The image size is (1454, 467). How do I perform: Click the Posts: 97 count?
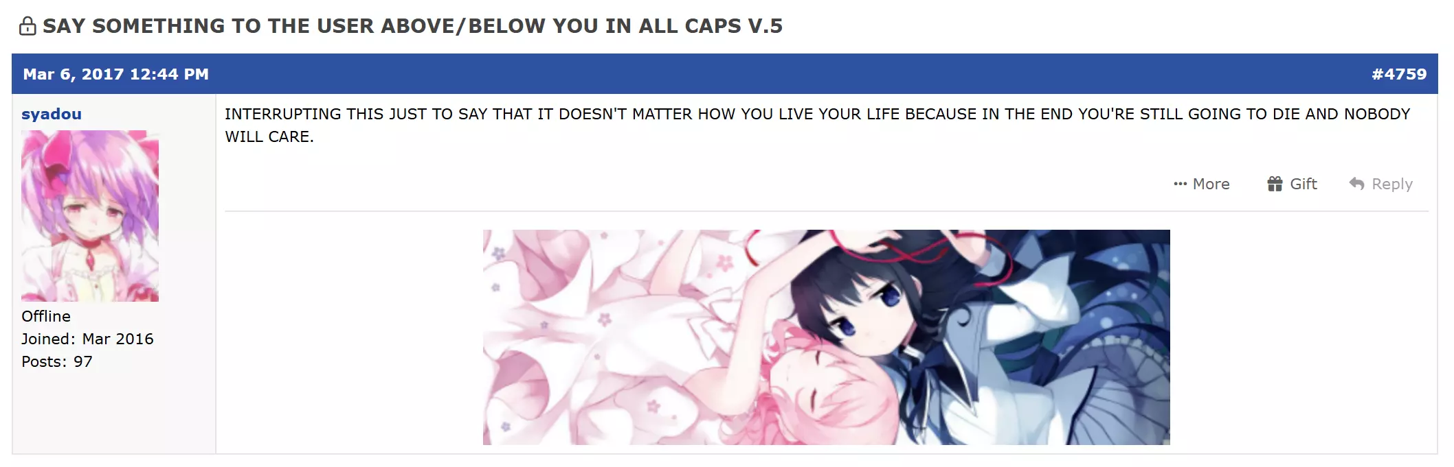tap(57, 361)
